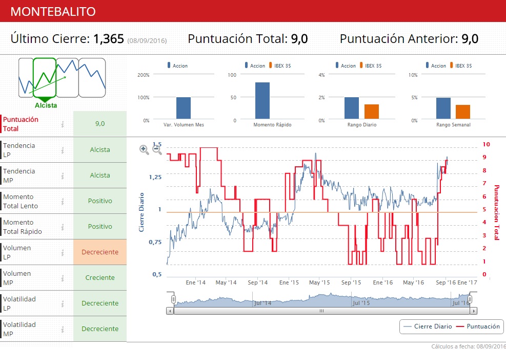
Task: Click the Volatilidad LP row label
Action: coord(19,303)
